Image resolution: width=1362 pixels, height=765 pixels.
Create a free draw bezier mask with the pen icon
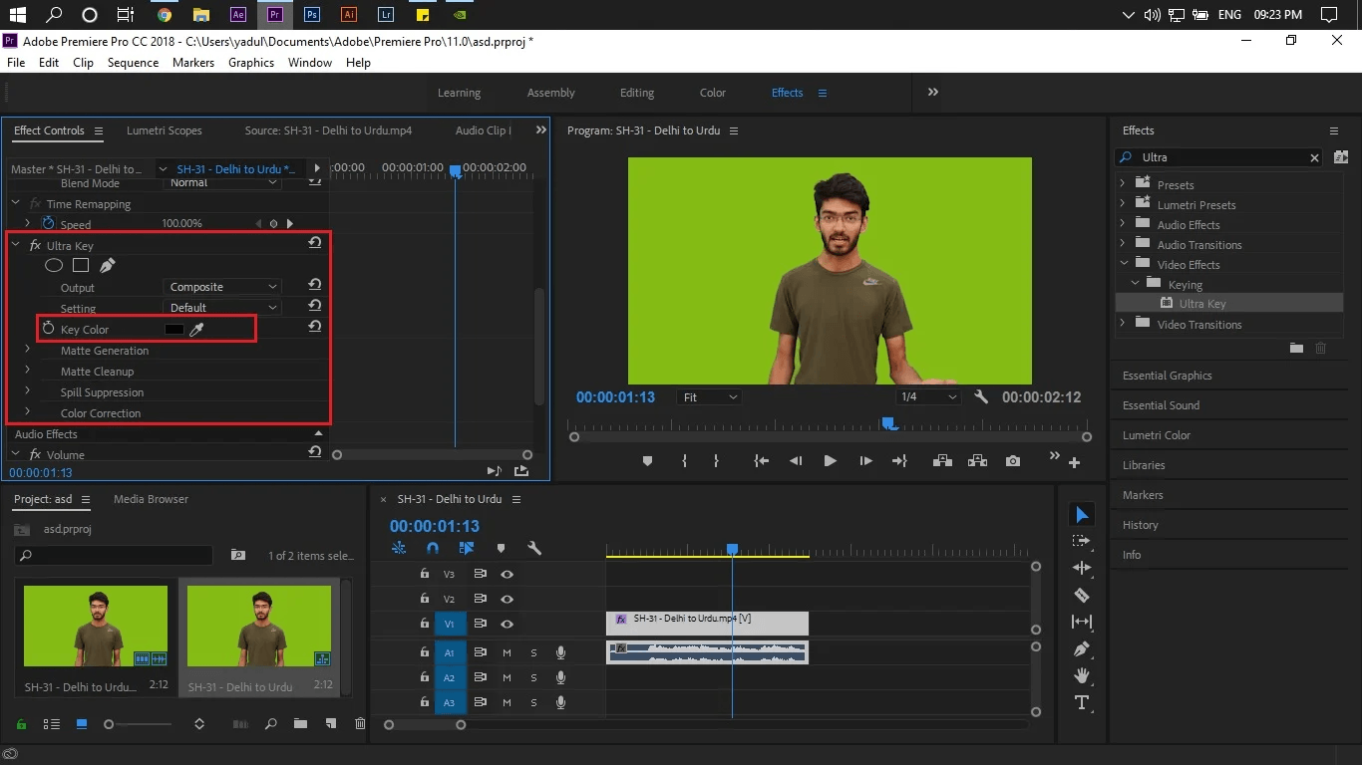(108, 266)
